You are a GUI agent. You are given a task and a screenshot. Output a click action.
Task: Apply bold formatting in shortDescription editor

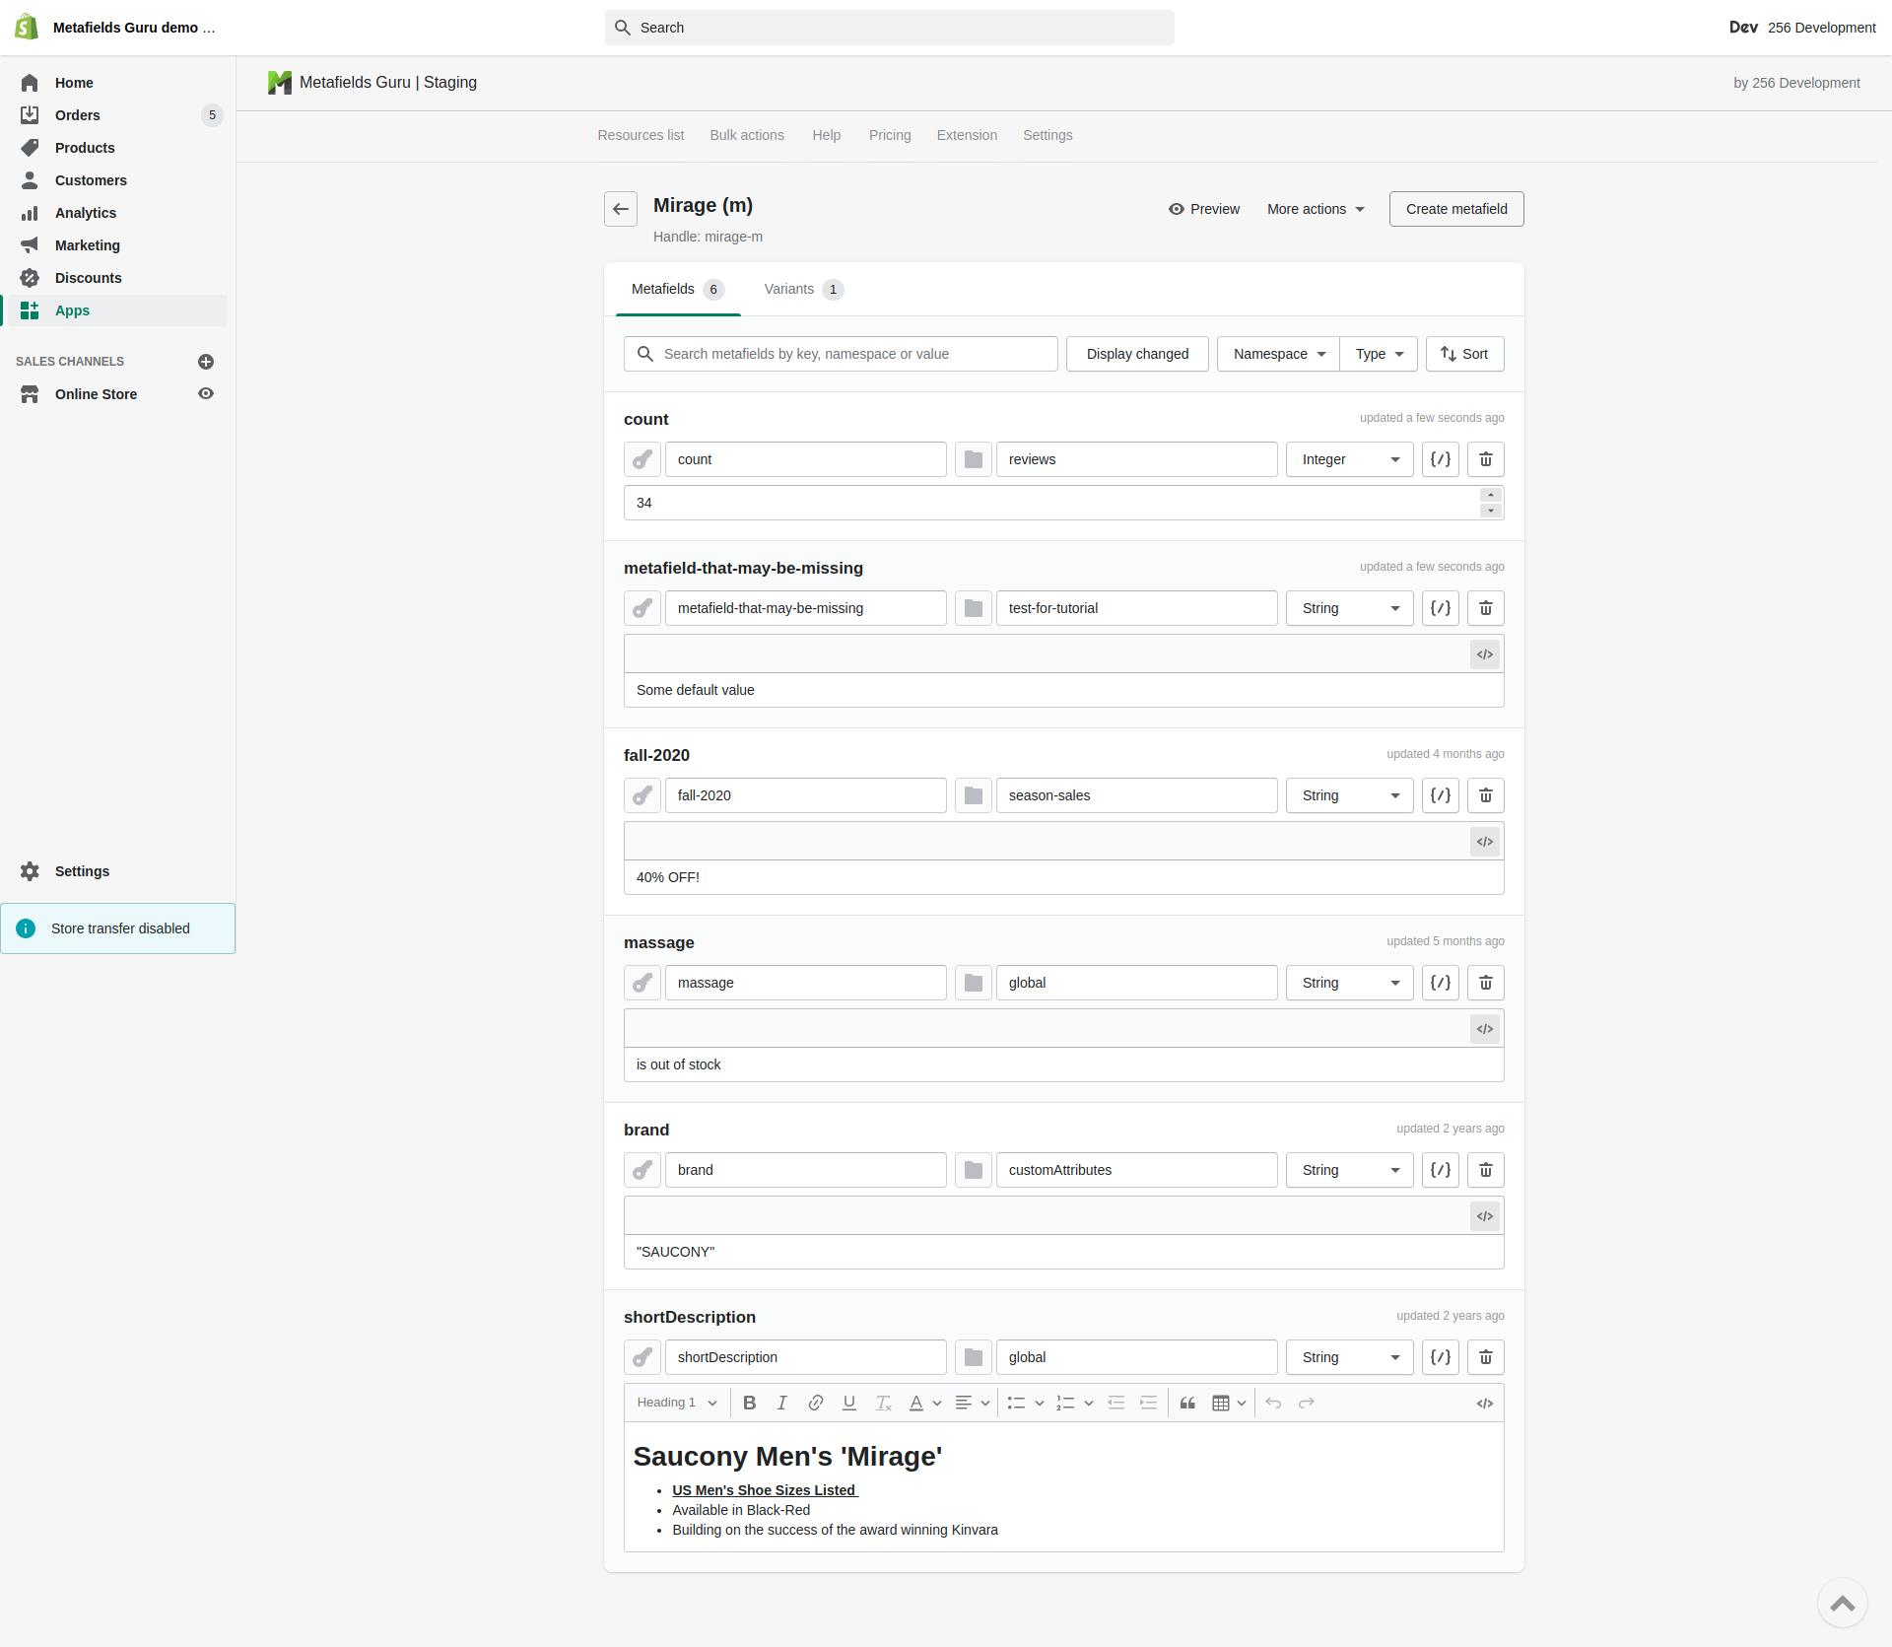pyautogui.click(x=749, y=1403)
